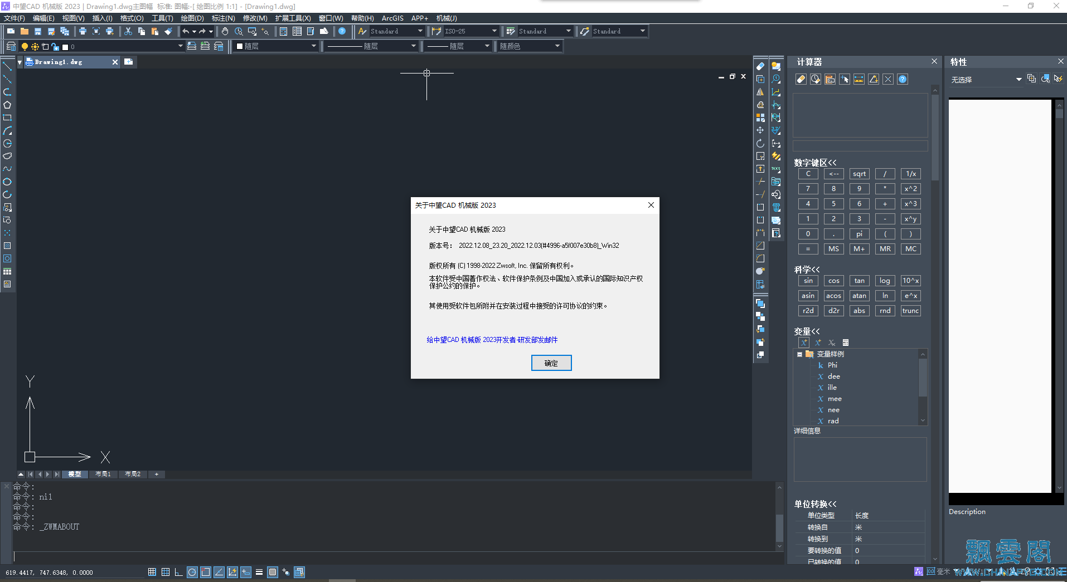Collapse the 变量样例 tree node
1067x582 pixels.
tap(799, 354)
